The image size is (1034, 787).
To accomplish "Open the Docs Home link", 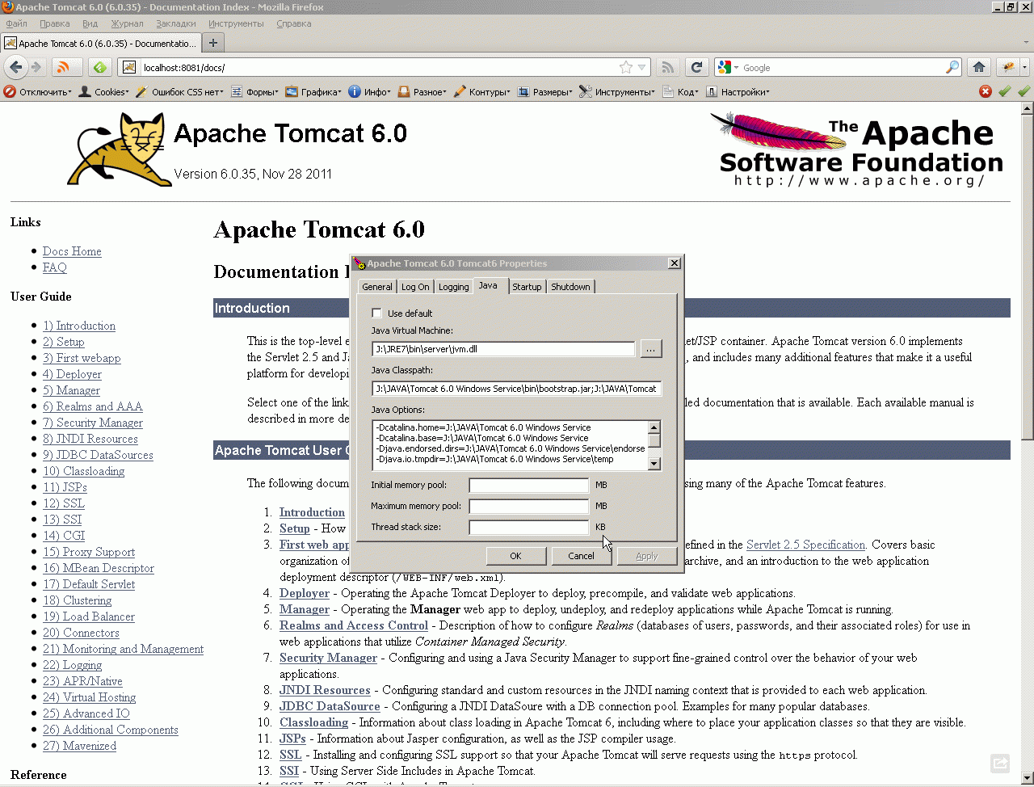I will pos(72,251).
